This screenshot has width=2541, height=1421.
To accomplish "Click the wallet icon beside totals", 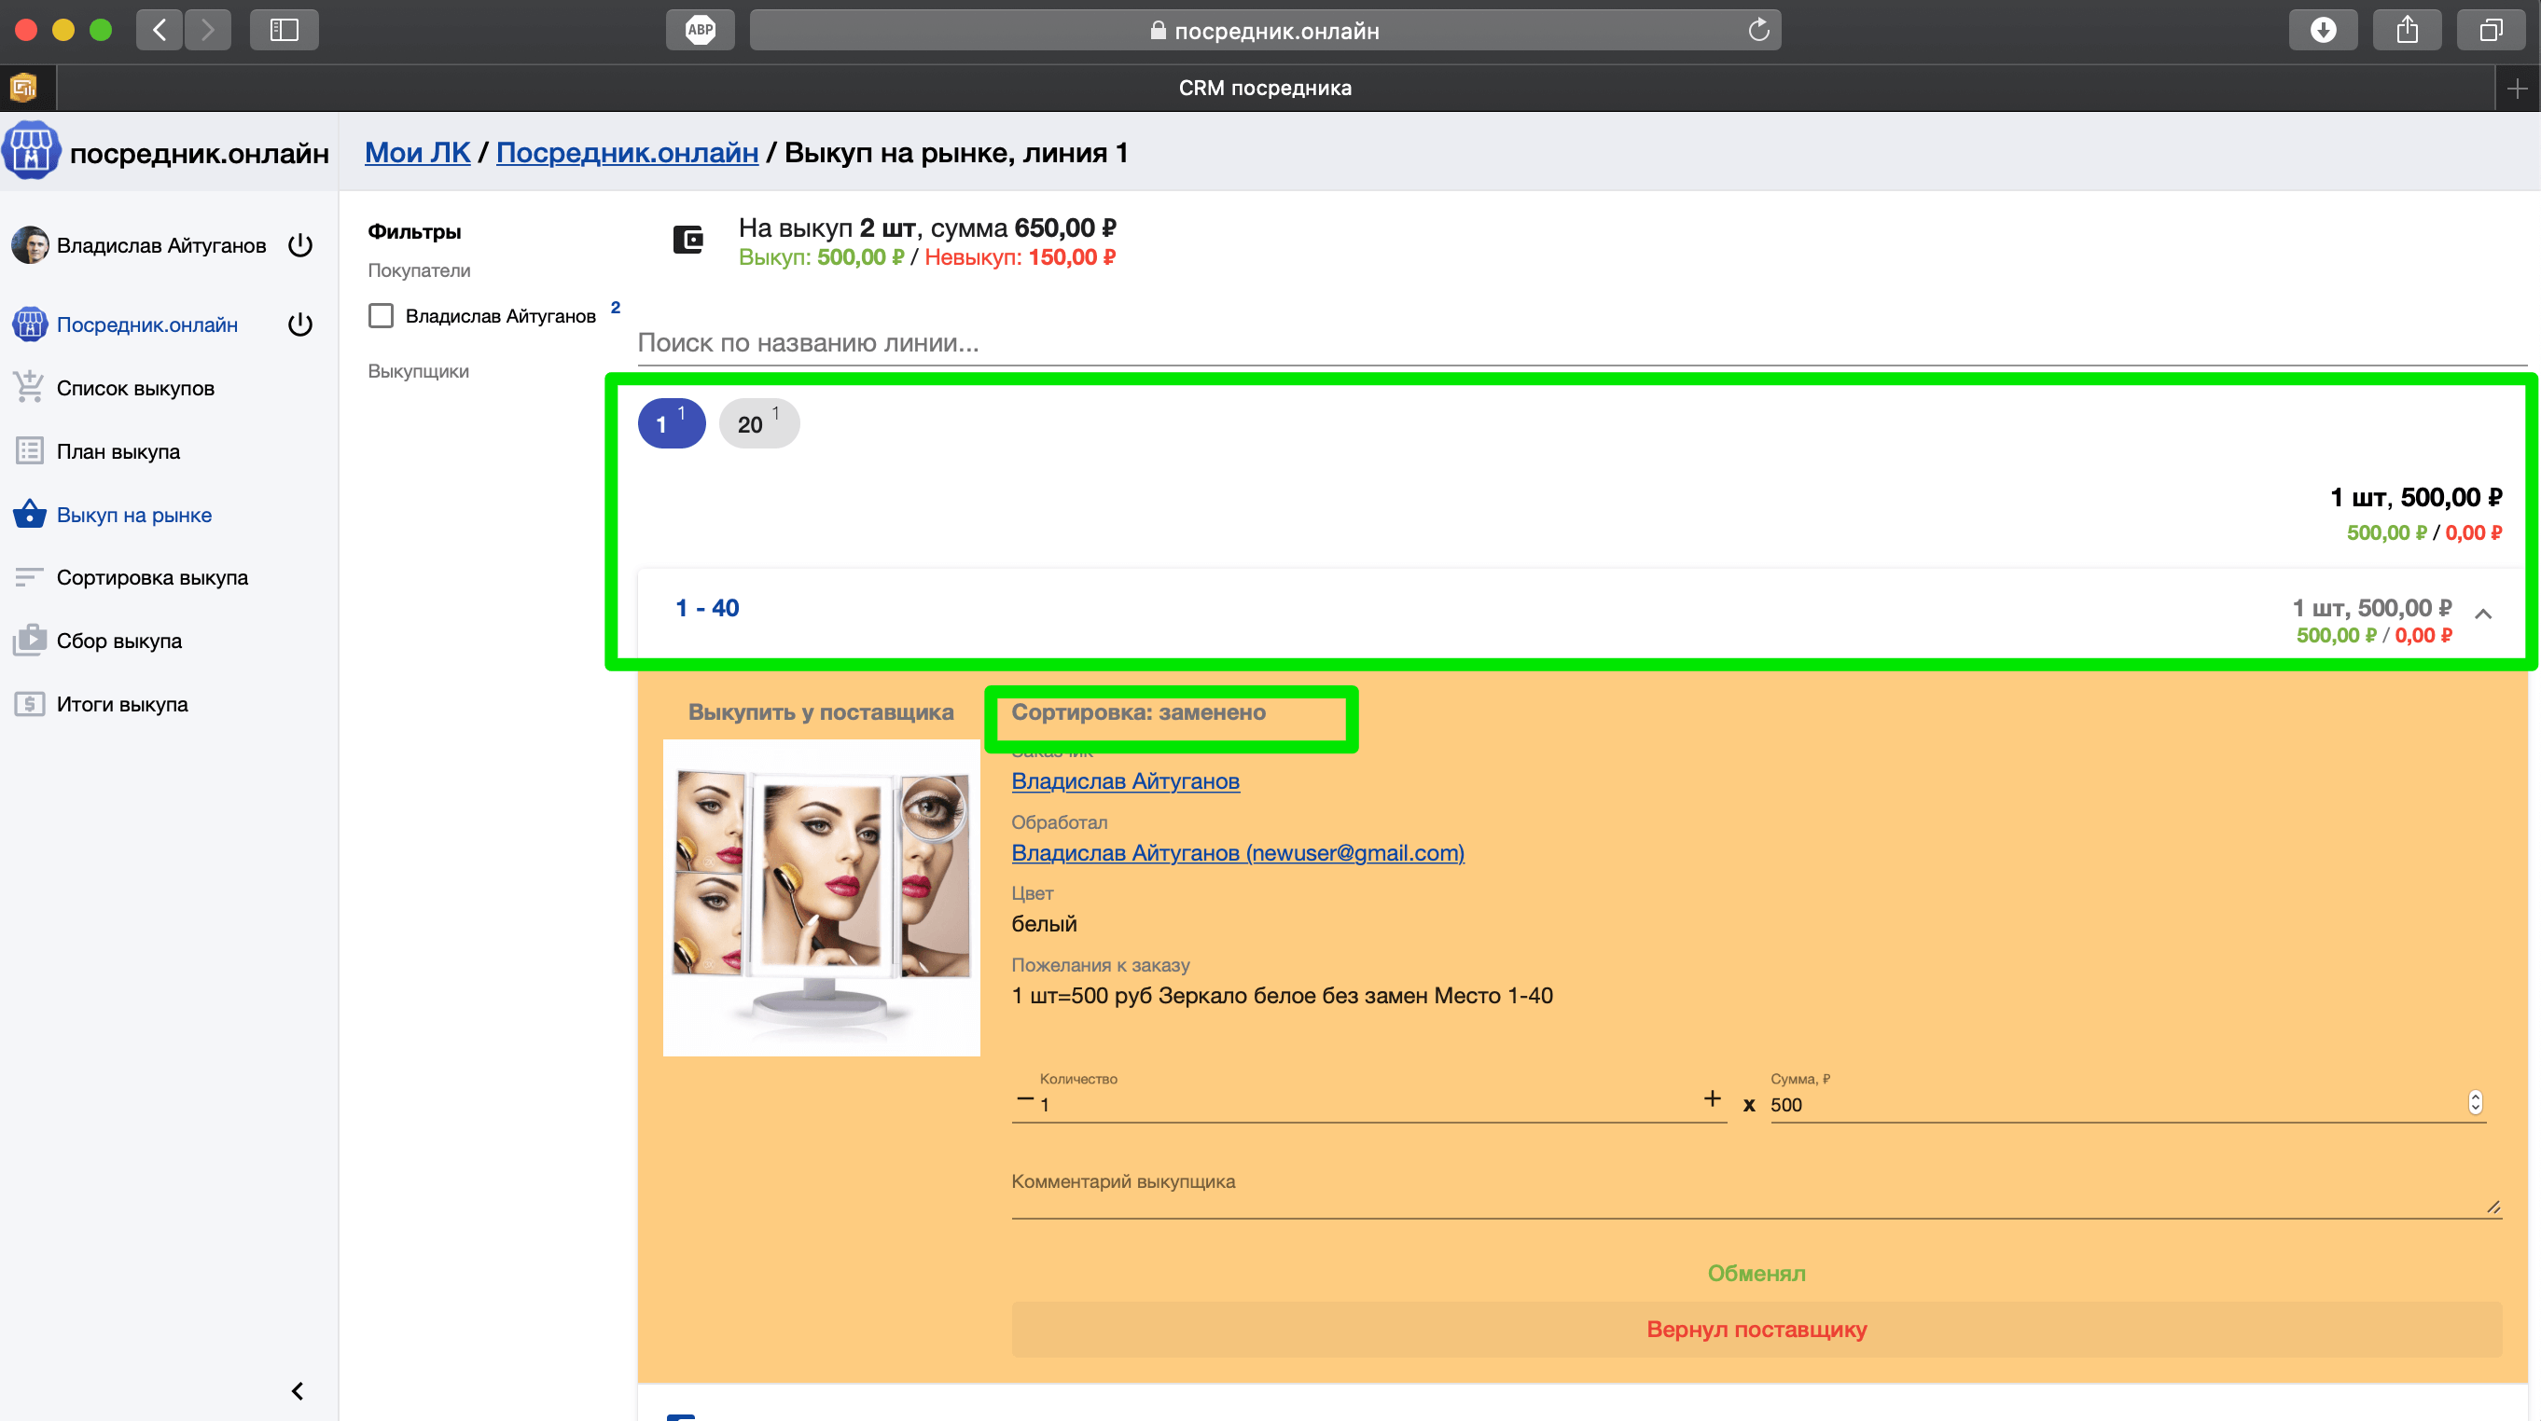I will pyautogui.click(x=687, y=240).
